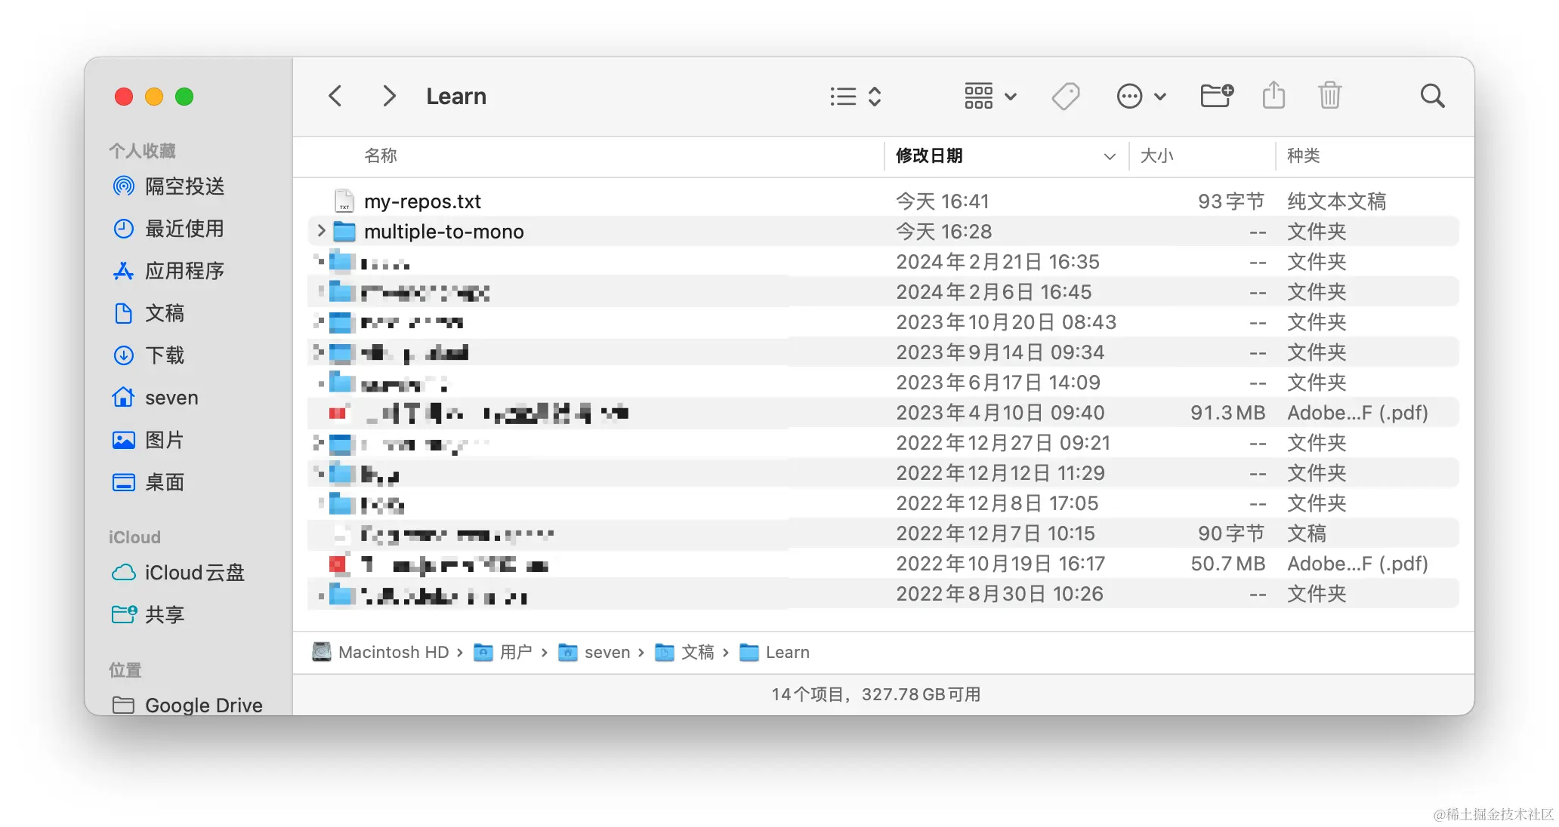1559x827 pixels.
Task: Select 下载 in the sidebar
Action: pos(164,355)
